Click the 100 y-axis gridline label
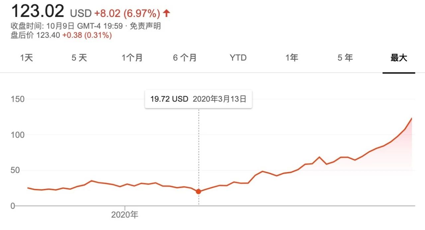 coord(17,135)
